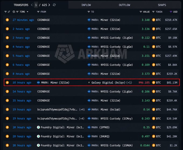Image resolution: width=183 pixels, height=150 pixels.
Task: Click MARA logo on the $257.49K row
Action: click(89, 56)
